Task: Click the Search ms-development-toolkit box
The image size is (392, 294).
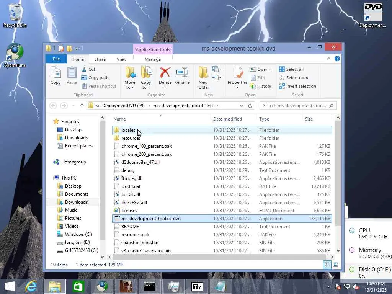Action: click(x=298, y=106)
